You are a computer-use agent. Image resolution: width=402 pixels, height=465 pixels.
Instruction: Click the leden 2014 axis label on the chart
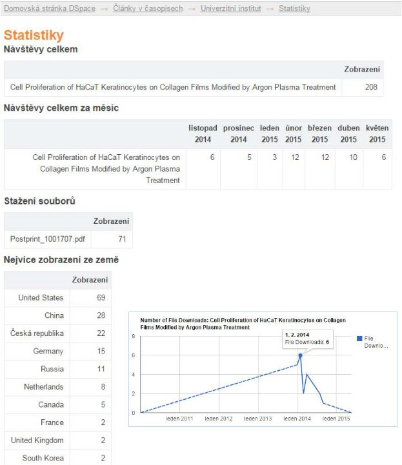coord(297,419)
